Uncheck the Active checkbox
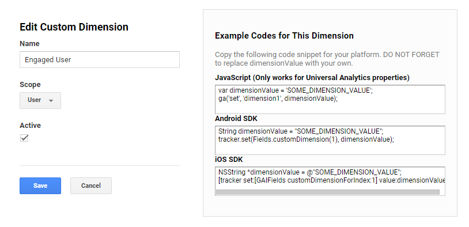This screenshot has width=469, height=227. click(x=24, y=138)
